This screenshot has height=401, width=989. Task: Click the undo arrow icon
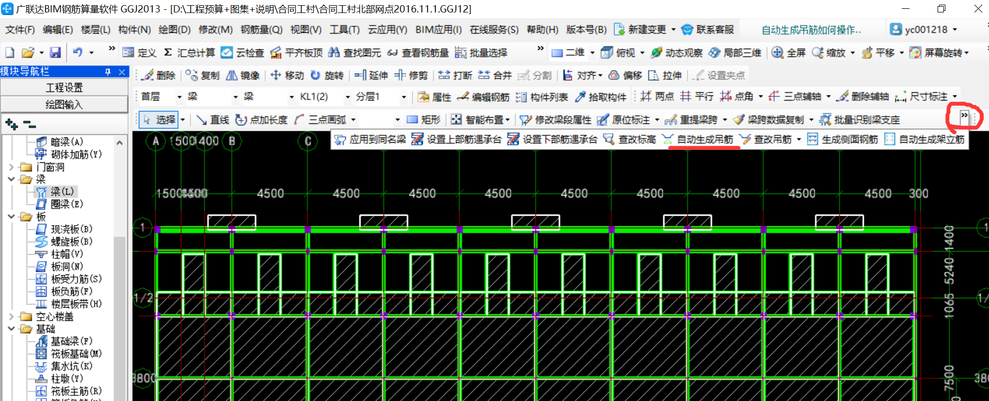[x=78, y=52]
